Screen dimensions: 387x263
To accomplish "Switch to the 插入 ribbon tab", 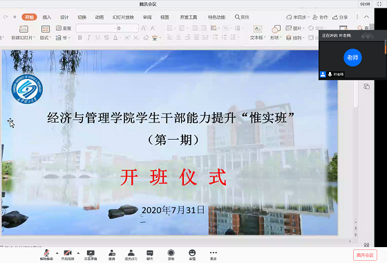I will click(47, 17).
